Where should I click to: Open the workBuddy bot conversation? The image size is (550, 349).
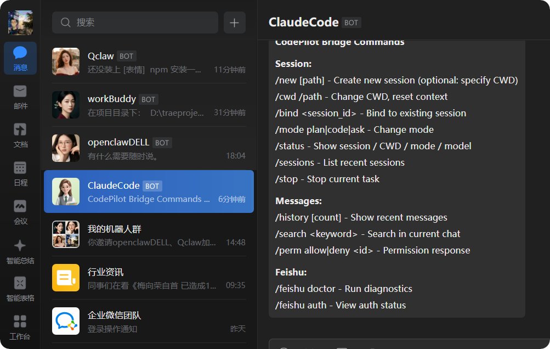[149, 105]
